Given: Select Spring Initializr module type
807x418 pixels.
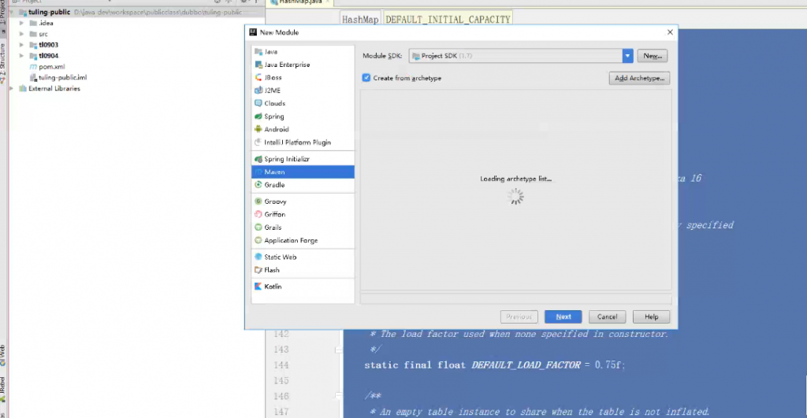Looking at the screenshot, I should click(303, 159).
